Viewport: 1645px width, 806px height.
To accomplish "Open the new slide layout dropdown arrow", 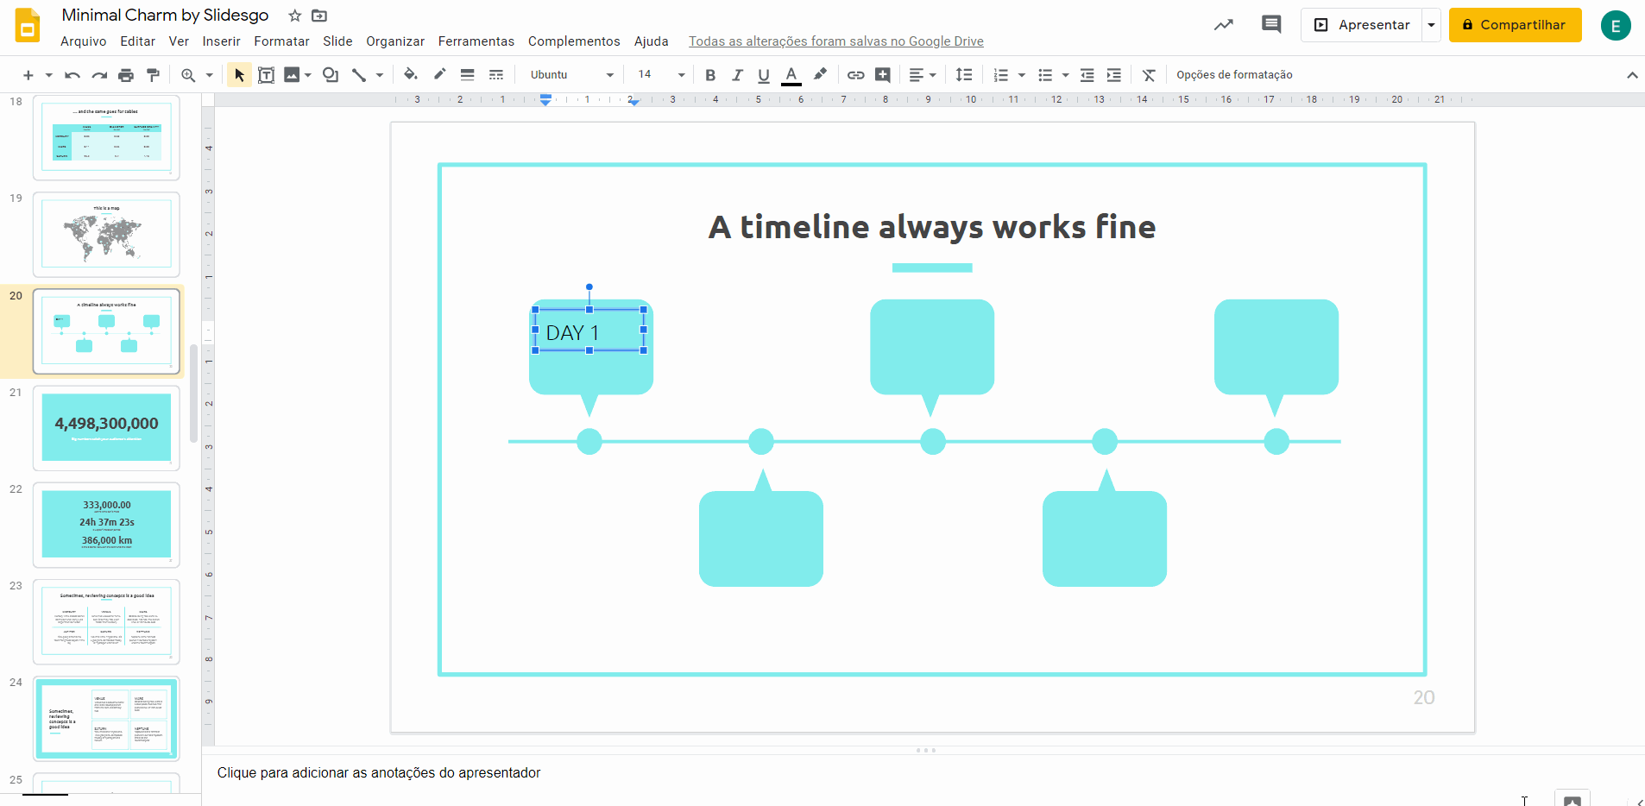I will point(48,75).
